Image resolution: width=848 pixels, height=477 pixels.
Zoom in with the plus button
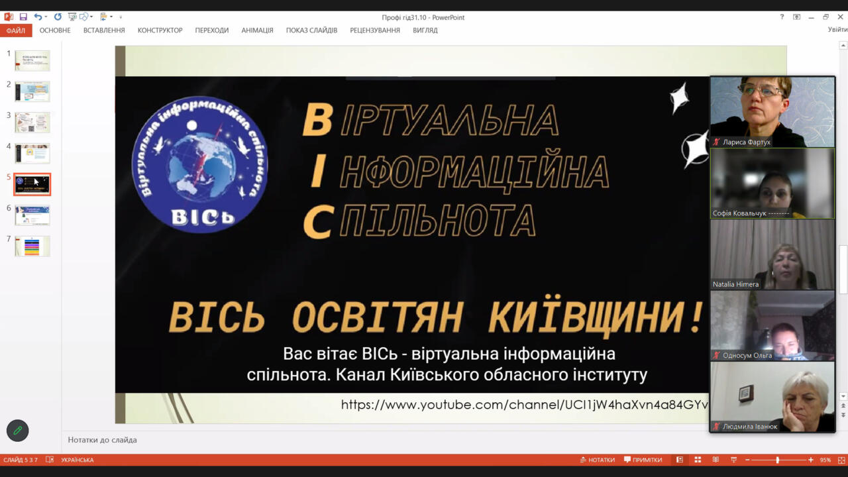[810, 460]
